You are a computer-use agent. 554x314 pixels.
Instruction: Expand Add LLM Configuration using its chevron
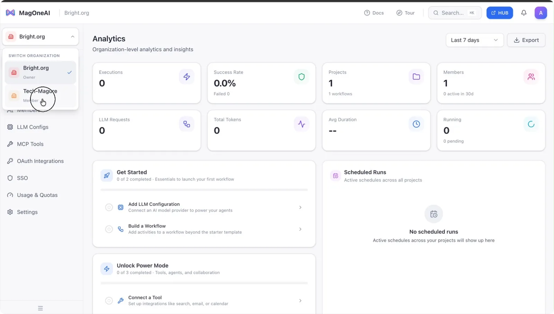click(300, 207)
